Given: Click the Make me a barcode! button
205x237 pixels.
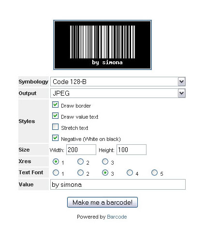Looking at the screenshot, I should [x=102, y=202].
